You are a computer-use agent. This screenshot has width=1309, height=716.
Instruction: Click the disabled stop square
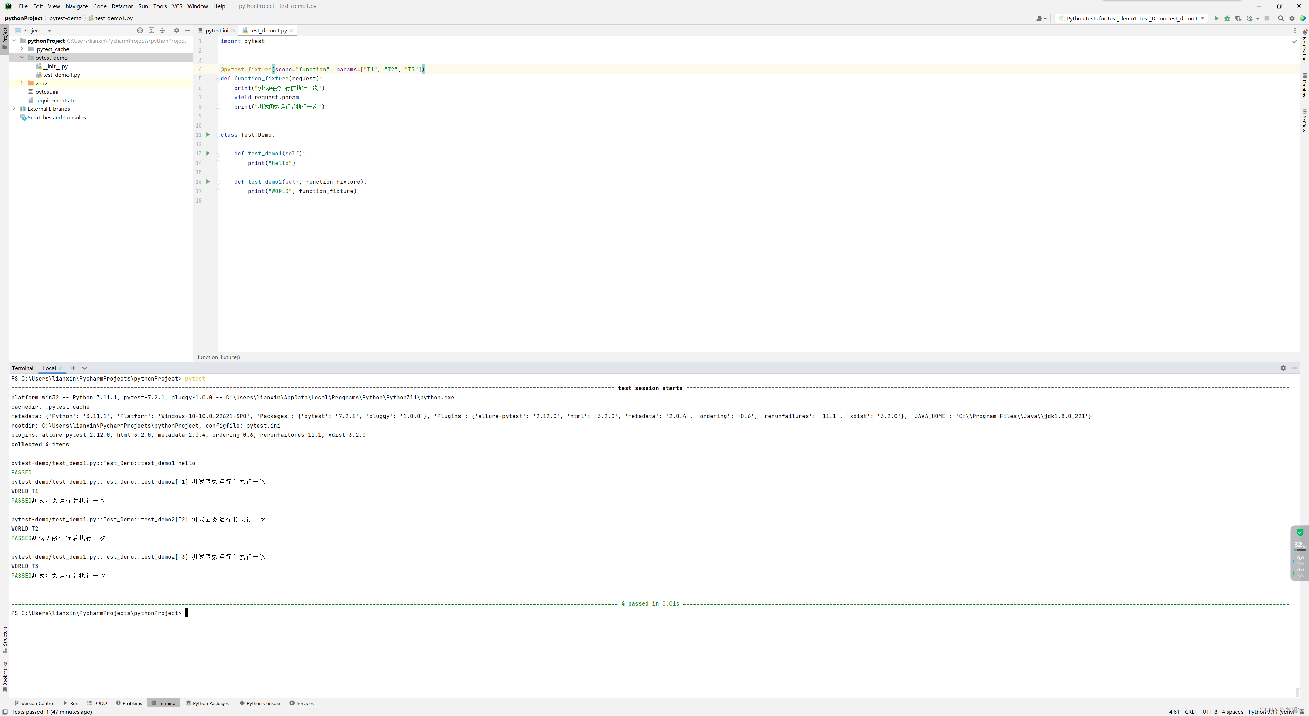[1267, 18]
